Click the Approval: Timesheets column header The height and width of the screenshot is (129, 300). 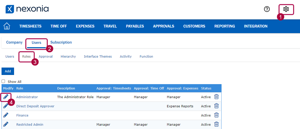[114, 88]
